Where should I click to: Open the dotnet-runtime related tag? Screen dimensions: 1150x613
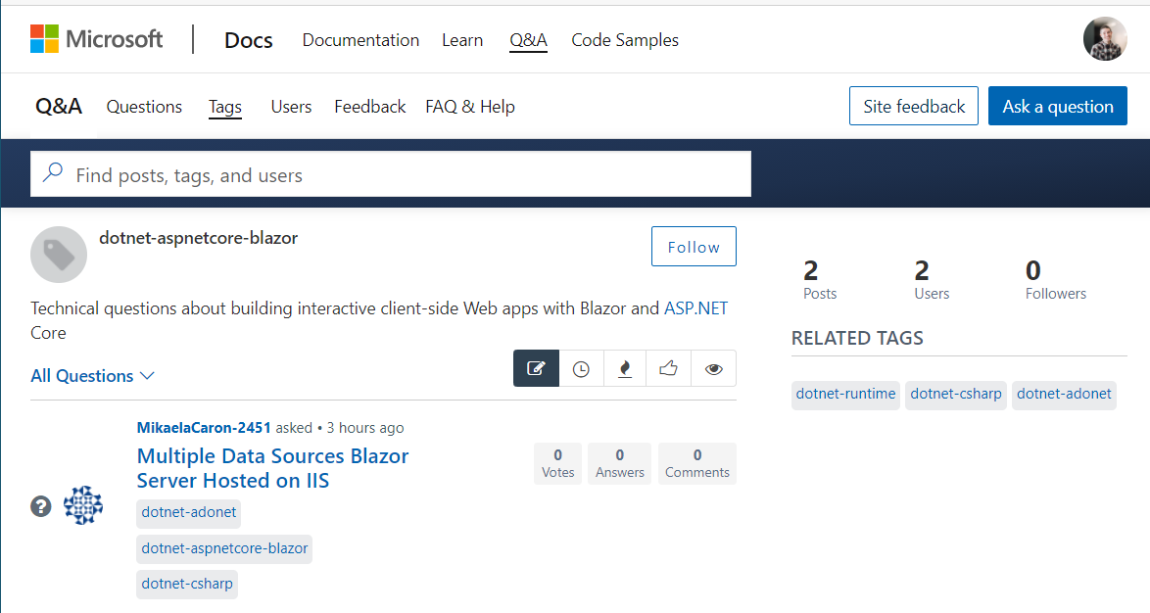pyautogui.click(x=845, y=395)
